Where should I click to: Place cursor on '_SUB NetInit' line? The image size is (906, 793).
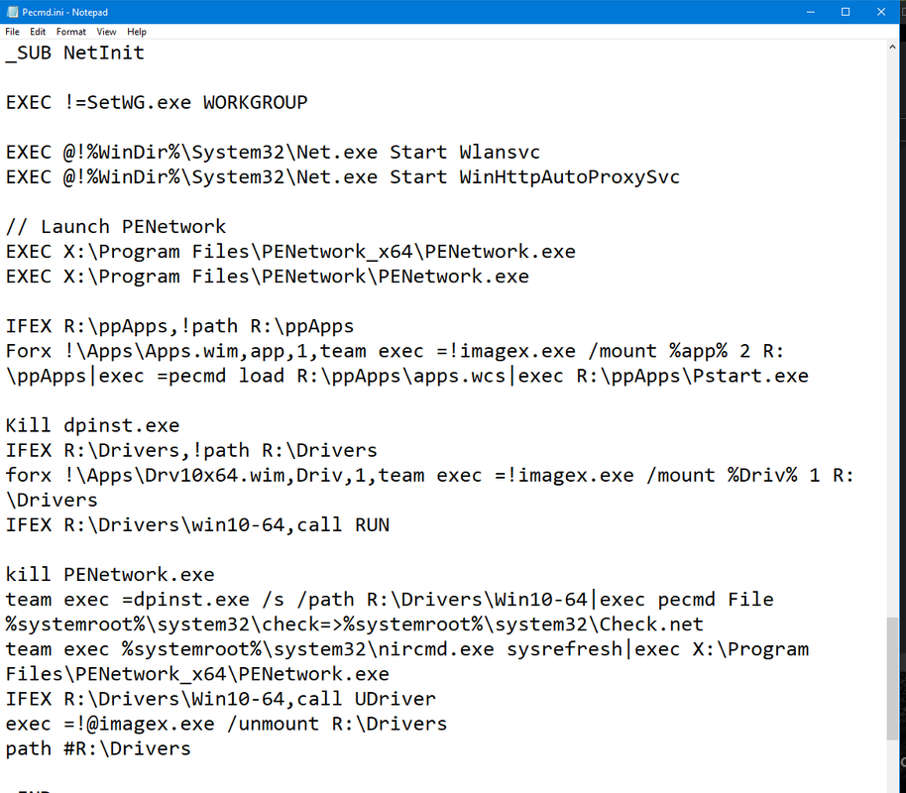[x=75, y=54]
